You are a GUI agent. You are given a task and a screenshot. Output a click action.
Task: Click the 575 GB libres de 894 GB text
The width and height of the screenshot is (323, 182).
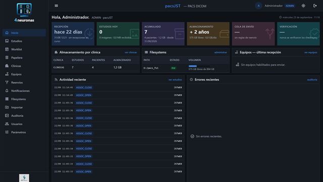[201, 69]
